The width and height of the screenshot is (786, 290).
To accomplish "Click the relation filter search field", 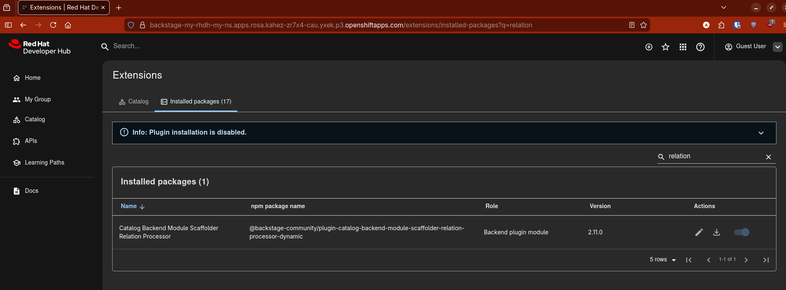I will tap(715, 156).
